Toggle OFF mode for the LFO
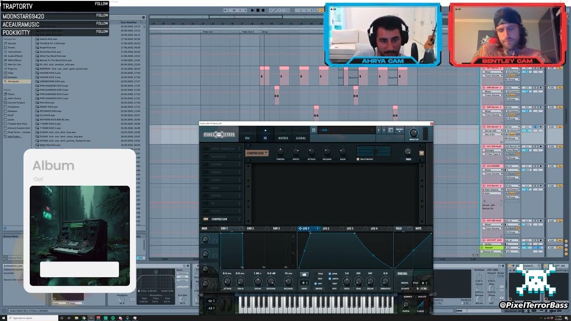This screenshot has width=571, height=321. (x=316, y=284)
